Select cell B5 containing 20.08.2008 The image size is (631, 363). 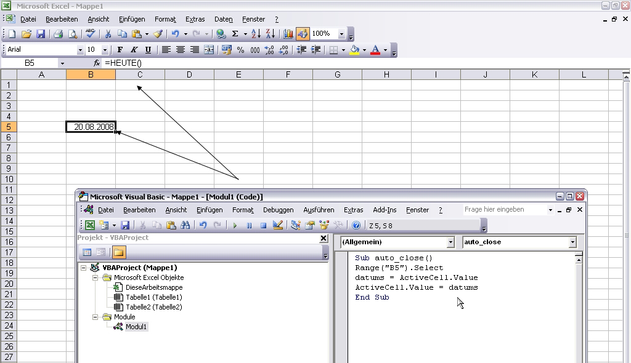click(x=91, y=127)
